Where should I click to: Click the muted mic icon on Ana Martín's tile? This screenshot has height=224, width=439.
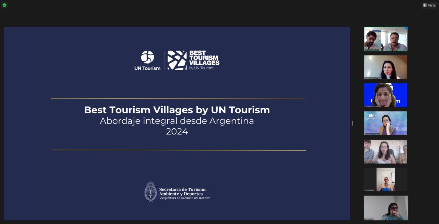(365, 134)
